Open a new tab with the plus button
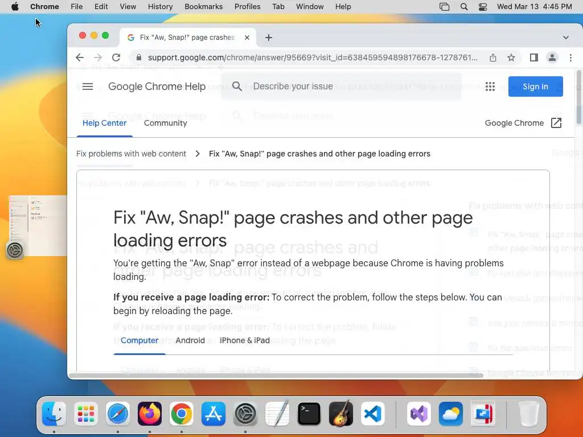Viewport: 583px width, 437px height. (269, 38)
